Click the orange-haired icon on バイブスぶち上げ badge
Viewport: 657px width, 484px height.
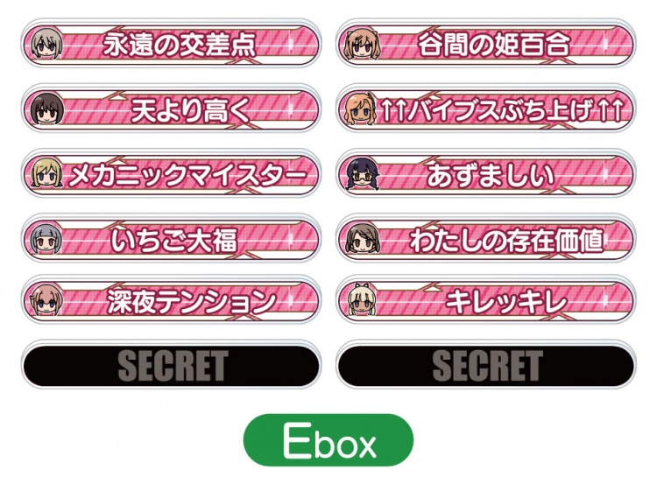pos(360,109)
